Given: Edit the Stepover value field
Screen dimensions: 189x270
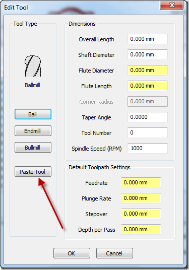Looking at the screenshot, I should pos(141,214).
